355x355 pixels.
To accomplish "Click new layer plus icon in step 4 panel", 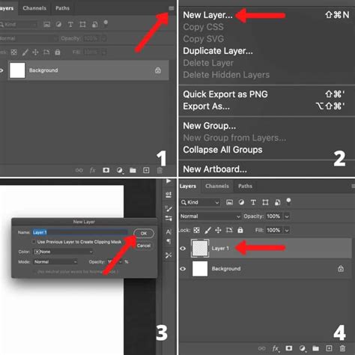I will pyautogui.click(x=329, y=348).
